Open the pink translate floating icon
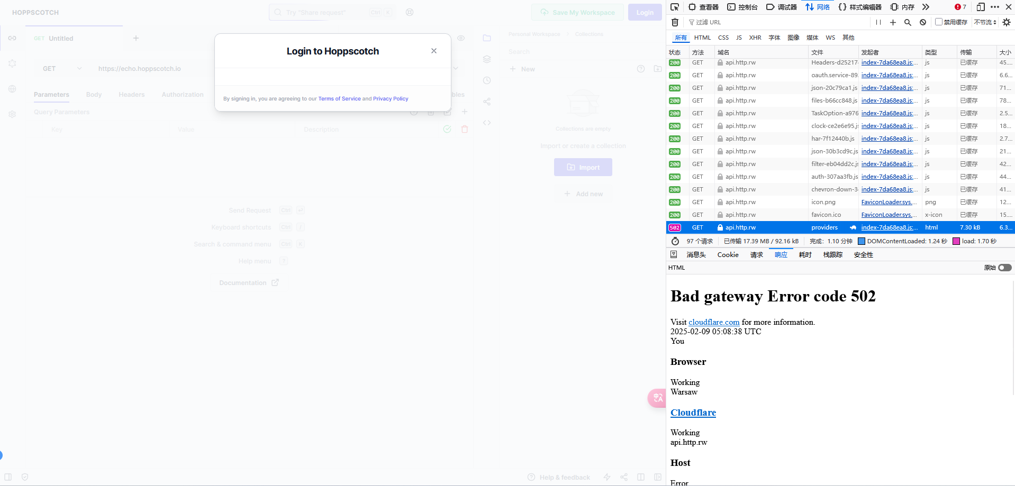 pyautogui.click(x=657, y=398)
